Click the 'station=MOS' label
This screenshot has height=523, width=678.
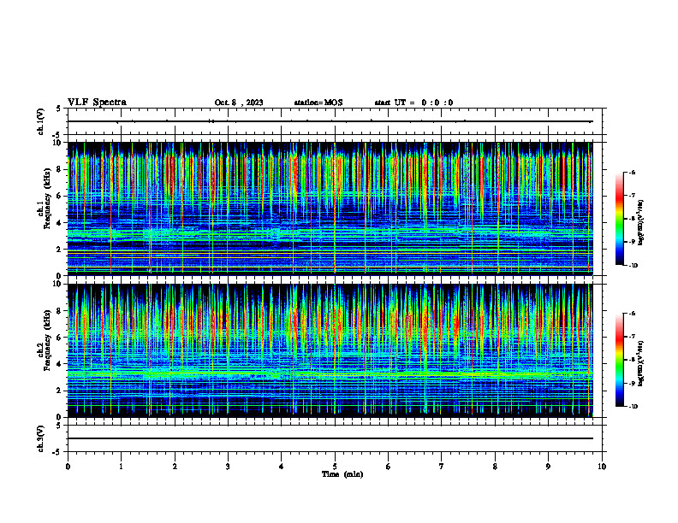click(318, 103)
